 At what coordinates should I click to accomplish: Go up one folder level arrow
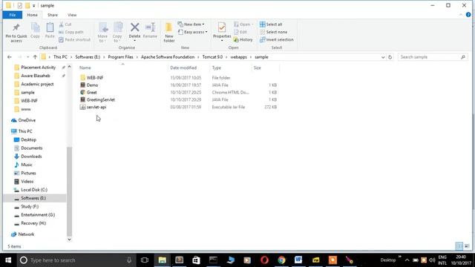tap(35, 57)
